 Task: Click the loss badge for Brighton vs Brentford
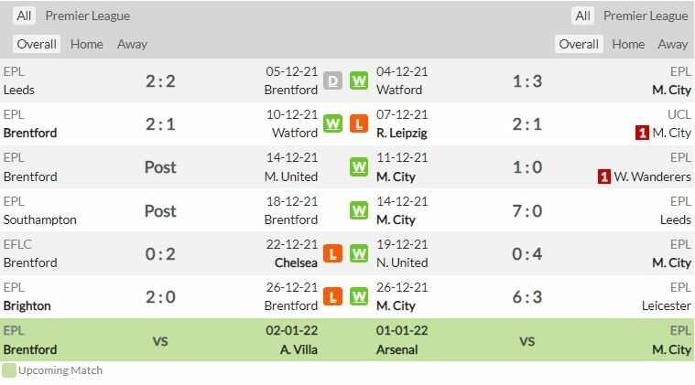332,296
